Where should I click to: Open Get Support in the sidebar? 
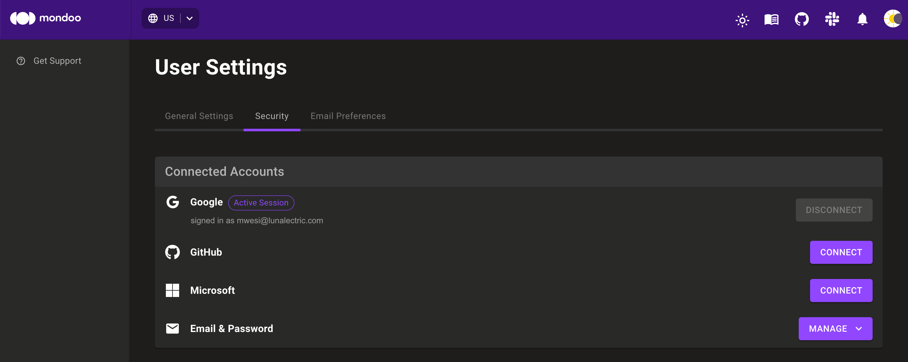57,61
